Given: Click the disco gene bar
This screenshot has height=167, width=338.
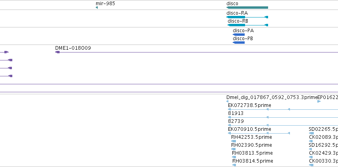Looking at the screenshot, I should (247, 8).
